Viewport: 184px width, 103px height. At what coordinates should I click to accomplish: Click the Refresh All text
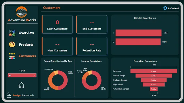click(x=173, y=8)
